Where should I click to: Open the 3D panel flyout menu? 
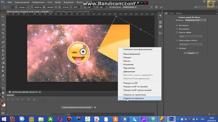(x=217, y=13)
